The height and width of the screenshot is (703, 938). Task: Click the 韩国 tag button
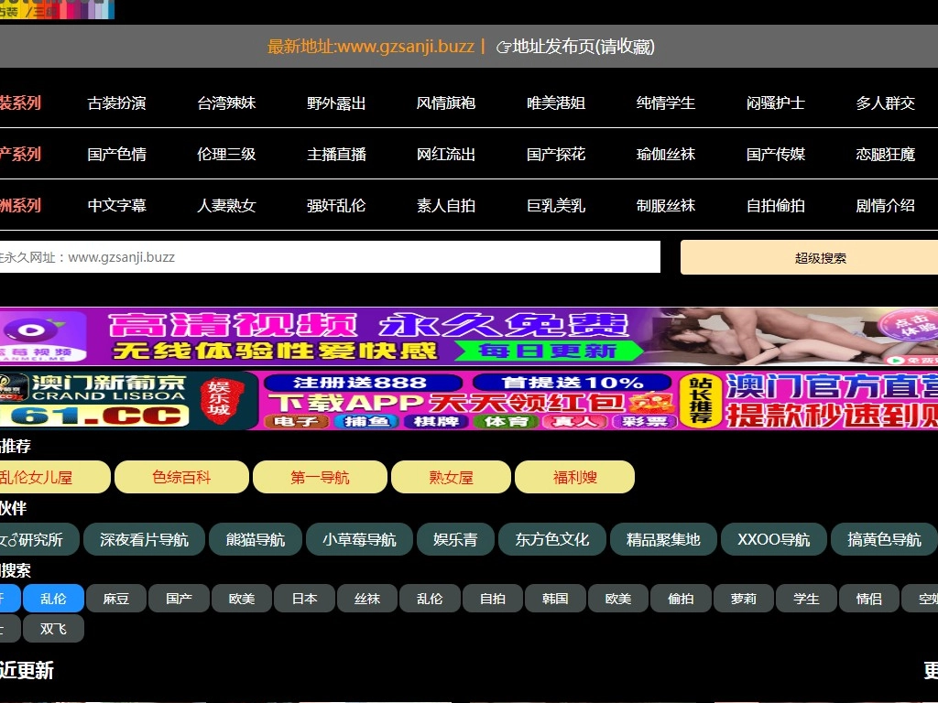556,599
